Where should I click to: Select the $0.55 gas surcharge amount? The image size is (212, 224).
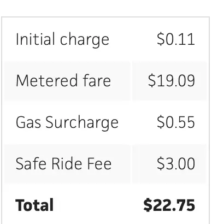pos(176,122)
